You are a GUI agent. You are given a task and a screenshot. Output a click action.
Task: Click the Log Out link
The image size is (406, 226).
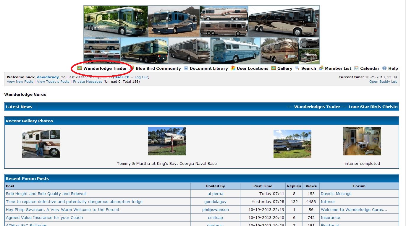click(141, 77)
